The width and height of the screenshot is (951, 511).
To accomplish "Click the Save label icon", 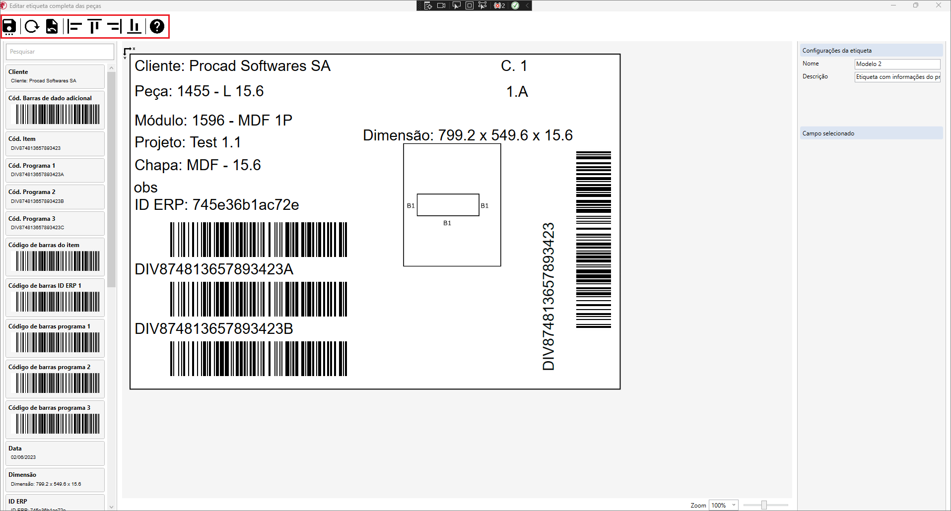I will click(x=9, y=26).
